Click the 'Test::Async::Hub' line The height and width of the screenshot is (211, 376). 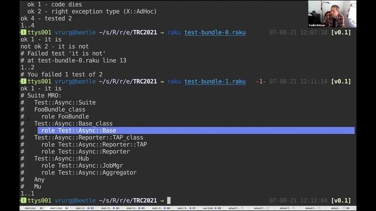pos(61,158)
